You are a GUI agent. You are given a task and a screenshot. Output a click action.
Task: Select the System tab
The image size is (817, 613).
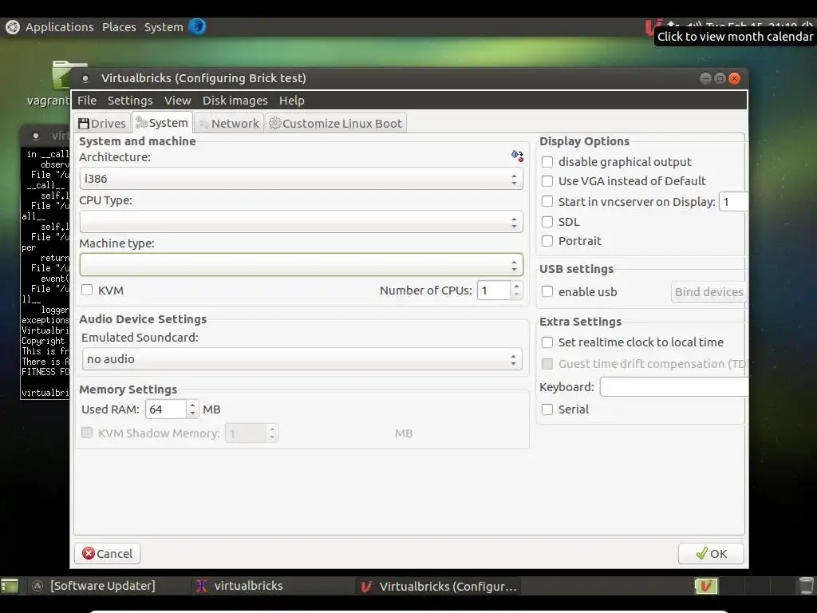pyautogui.click(x=162, y=123)
